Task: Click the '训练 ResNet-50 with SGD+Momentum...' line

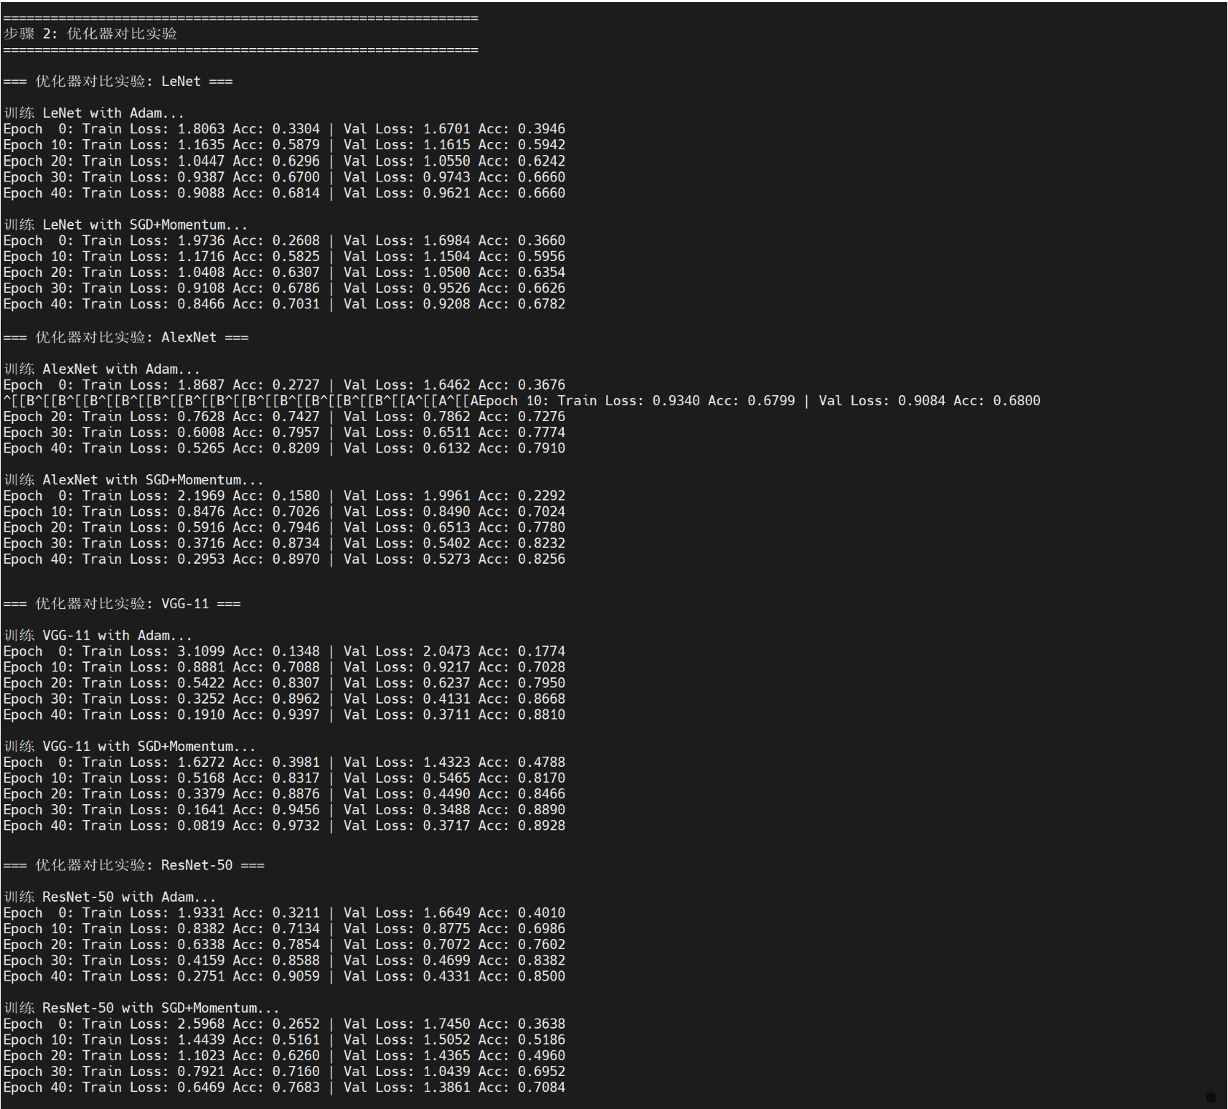Action: pyautogui.click(x=141, y=1008)
